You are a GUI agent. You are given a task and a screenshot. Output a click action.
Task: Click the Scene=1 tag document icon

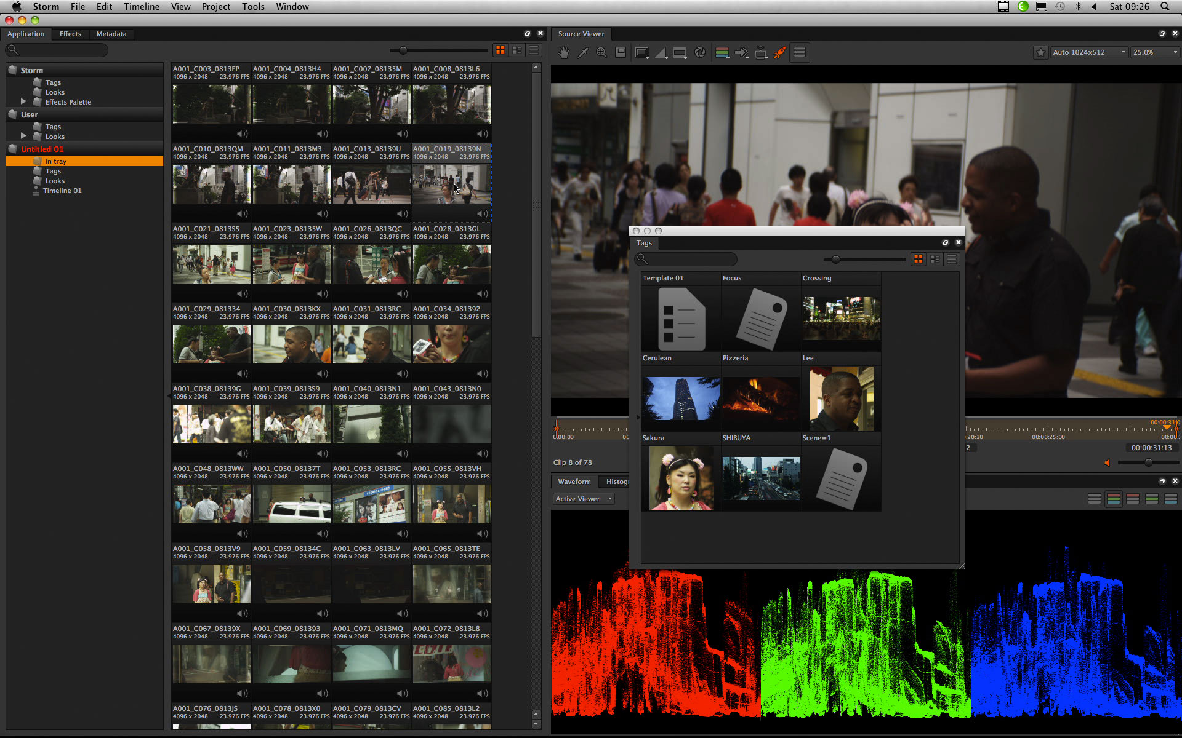[x=841, y=478]
